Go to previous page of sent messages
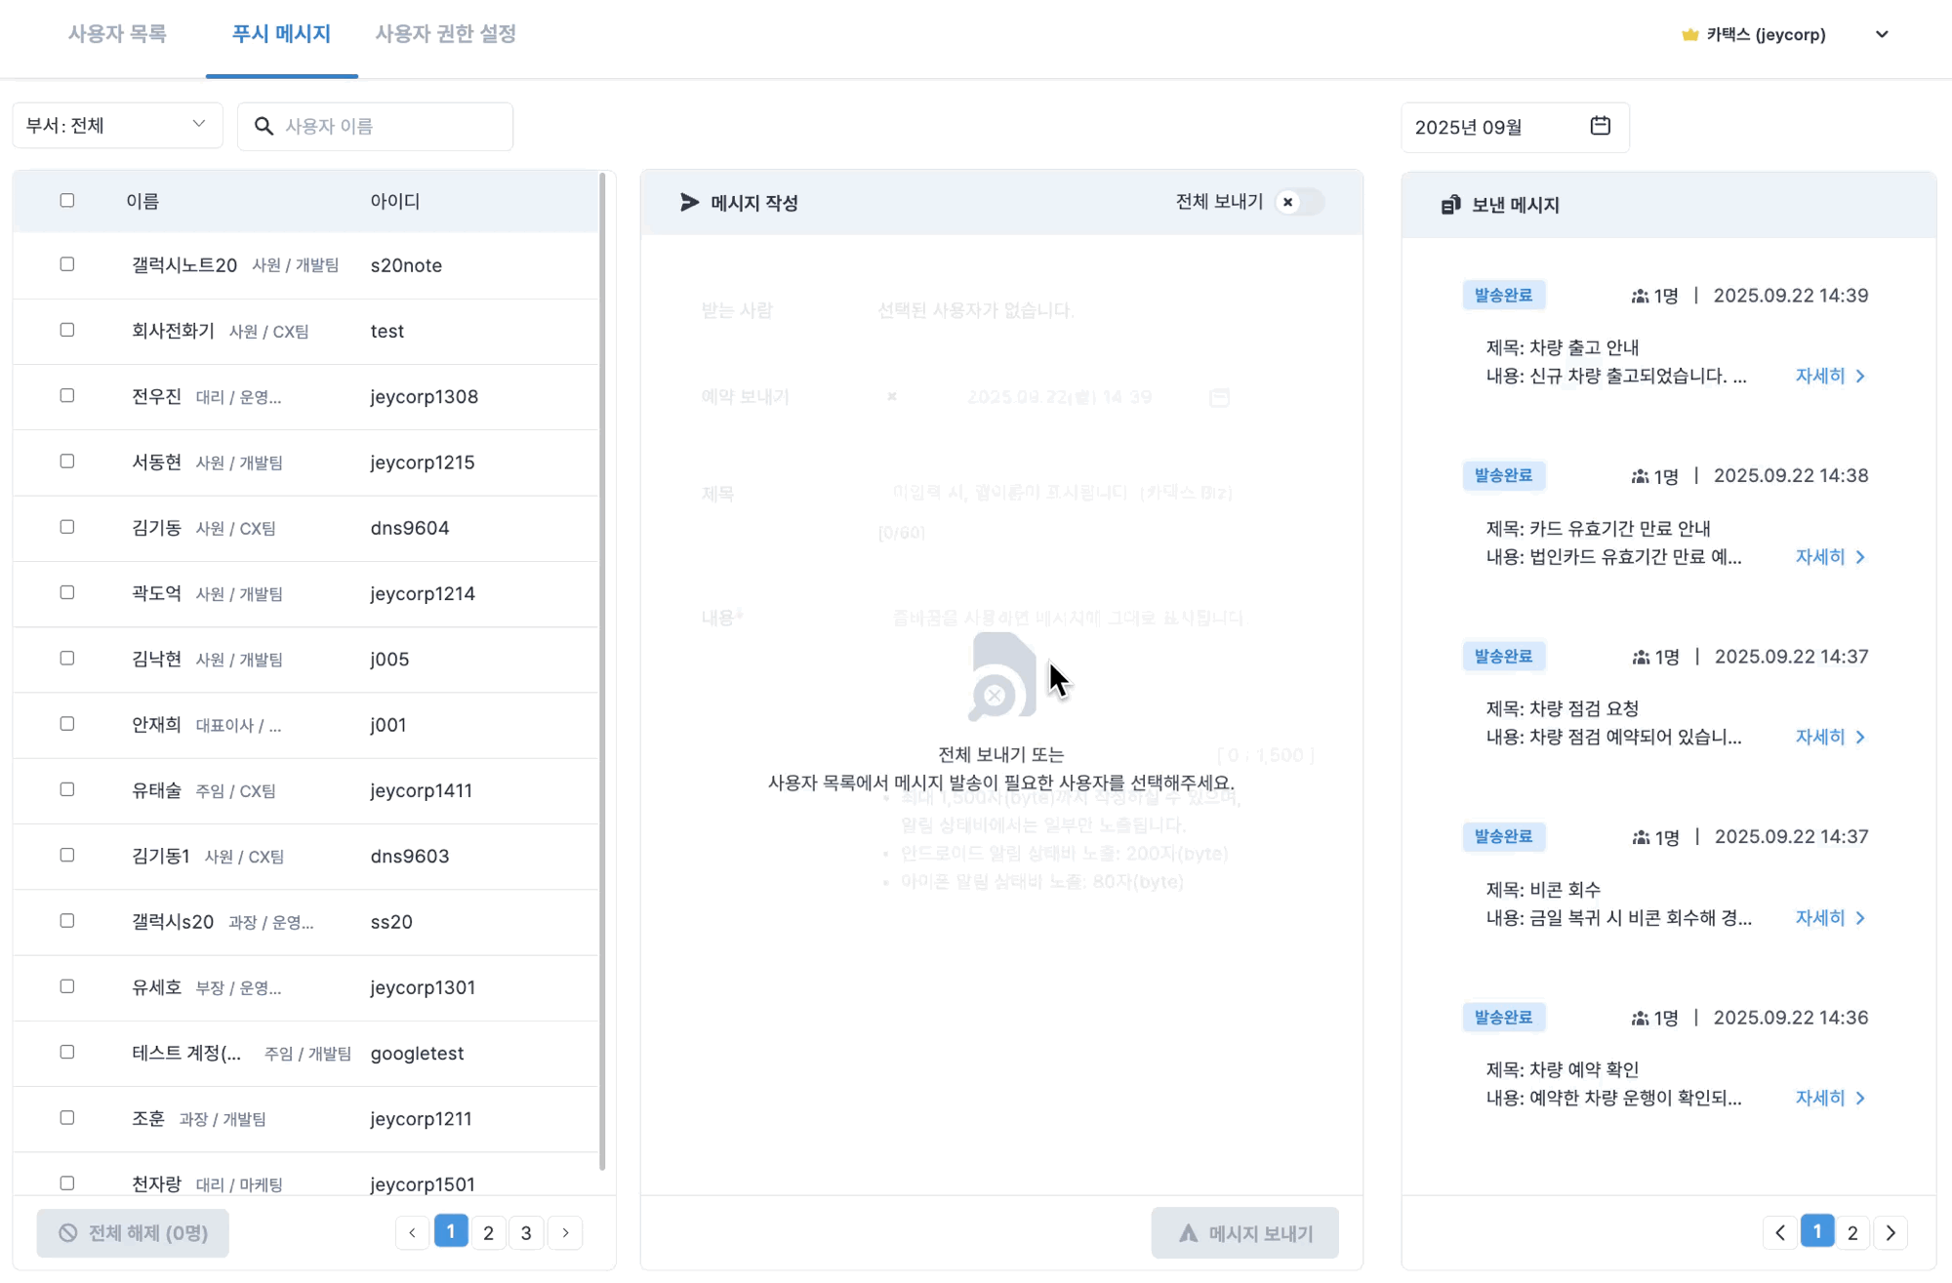 pos(1779,1232)
